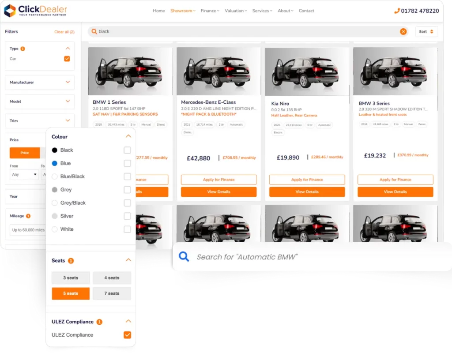This screenshot has height=353, width=452.
Task: Click the 'Up to 60,000 miles' mileage field
Action: coord(28,230)
